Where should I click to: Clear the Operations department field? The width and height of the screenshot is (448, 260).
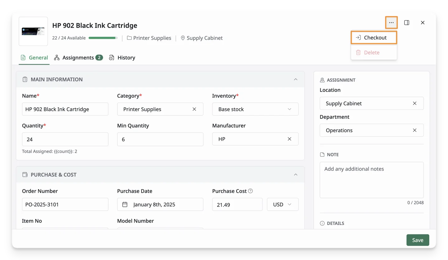point(415,130)
